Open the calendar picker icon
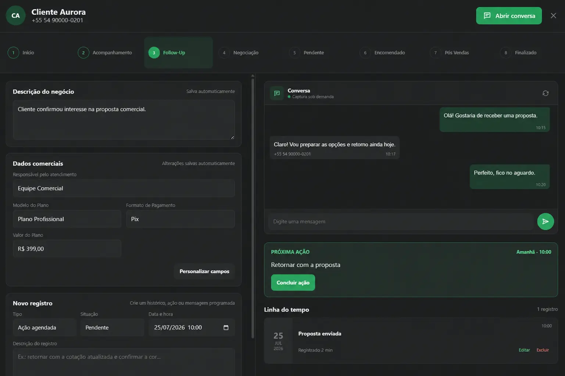565x376 pixels. pyautogui.click(x=226, y=327)
